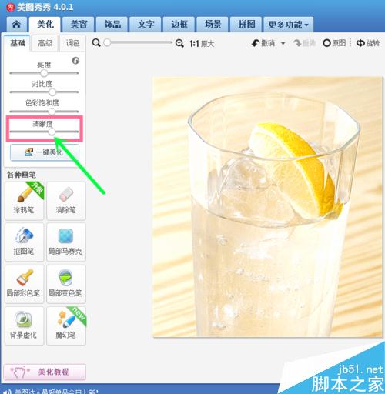This screenshot has width=385, height=394.
Task: Click the 色彩饱和度 saturation slider handle
Action: [52, 112]
